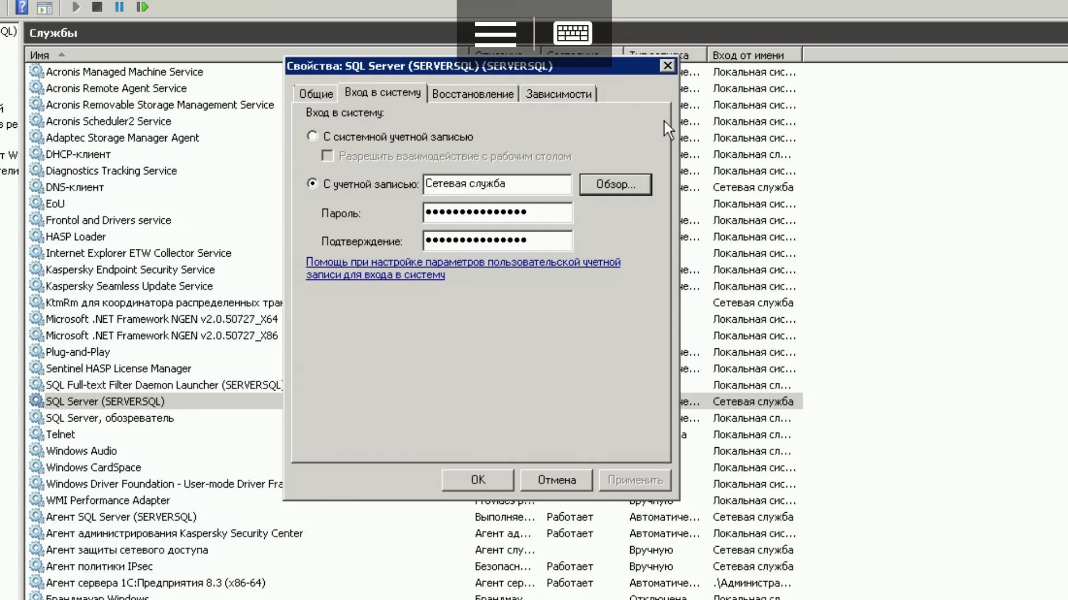Click gear icon of Diagnostics Tracking Service

click(37, 171)
